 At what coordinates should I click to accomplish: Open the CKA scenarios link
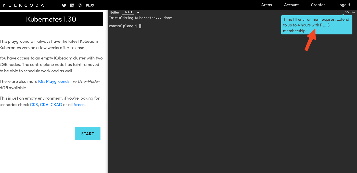(x=44, y=105)
